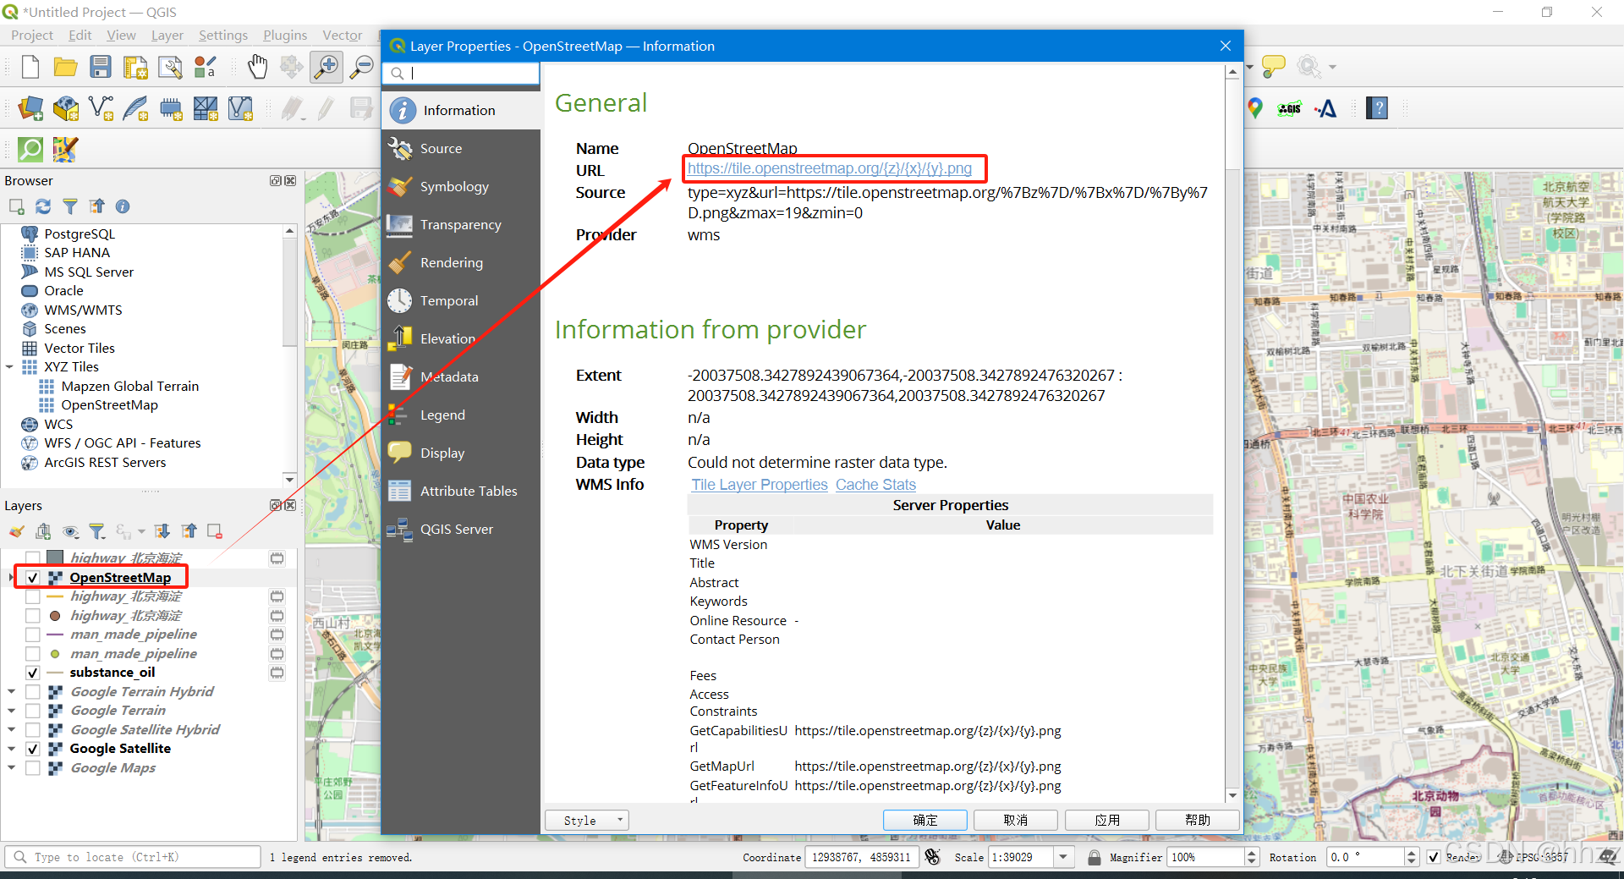Open the Plugins menu

(x=285, y=35)
